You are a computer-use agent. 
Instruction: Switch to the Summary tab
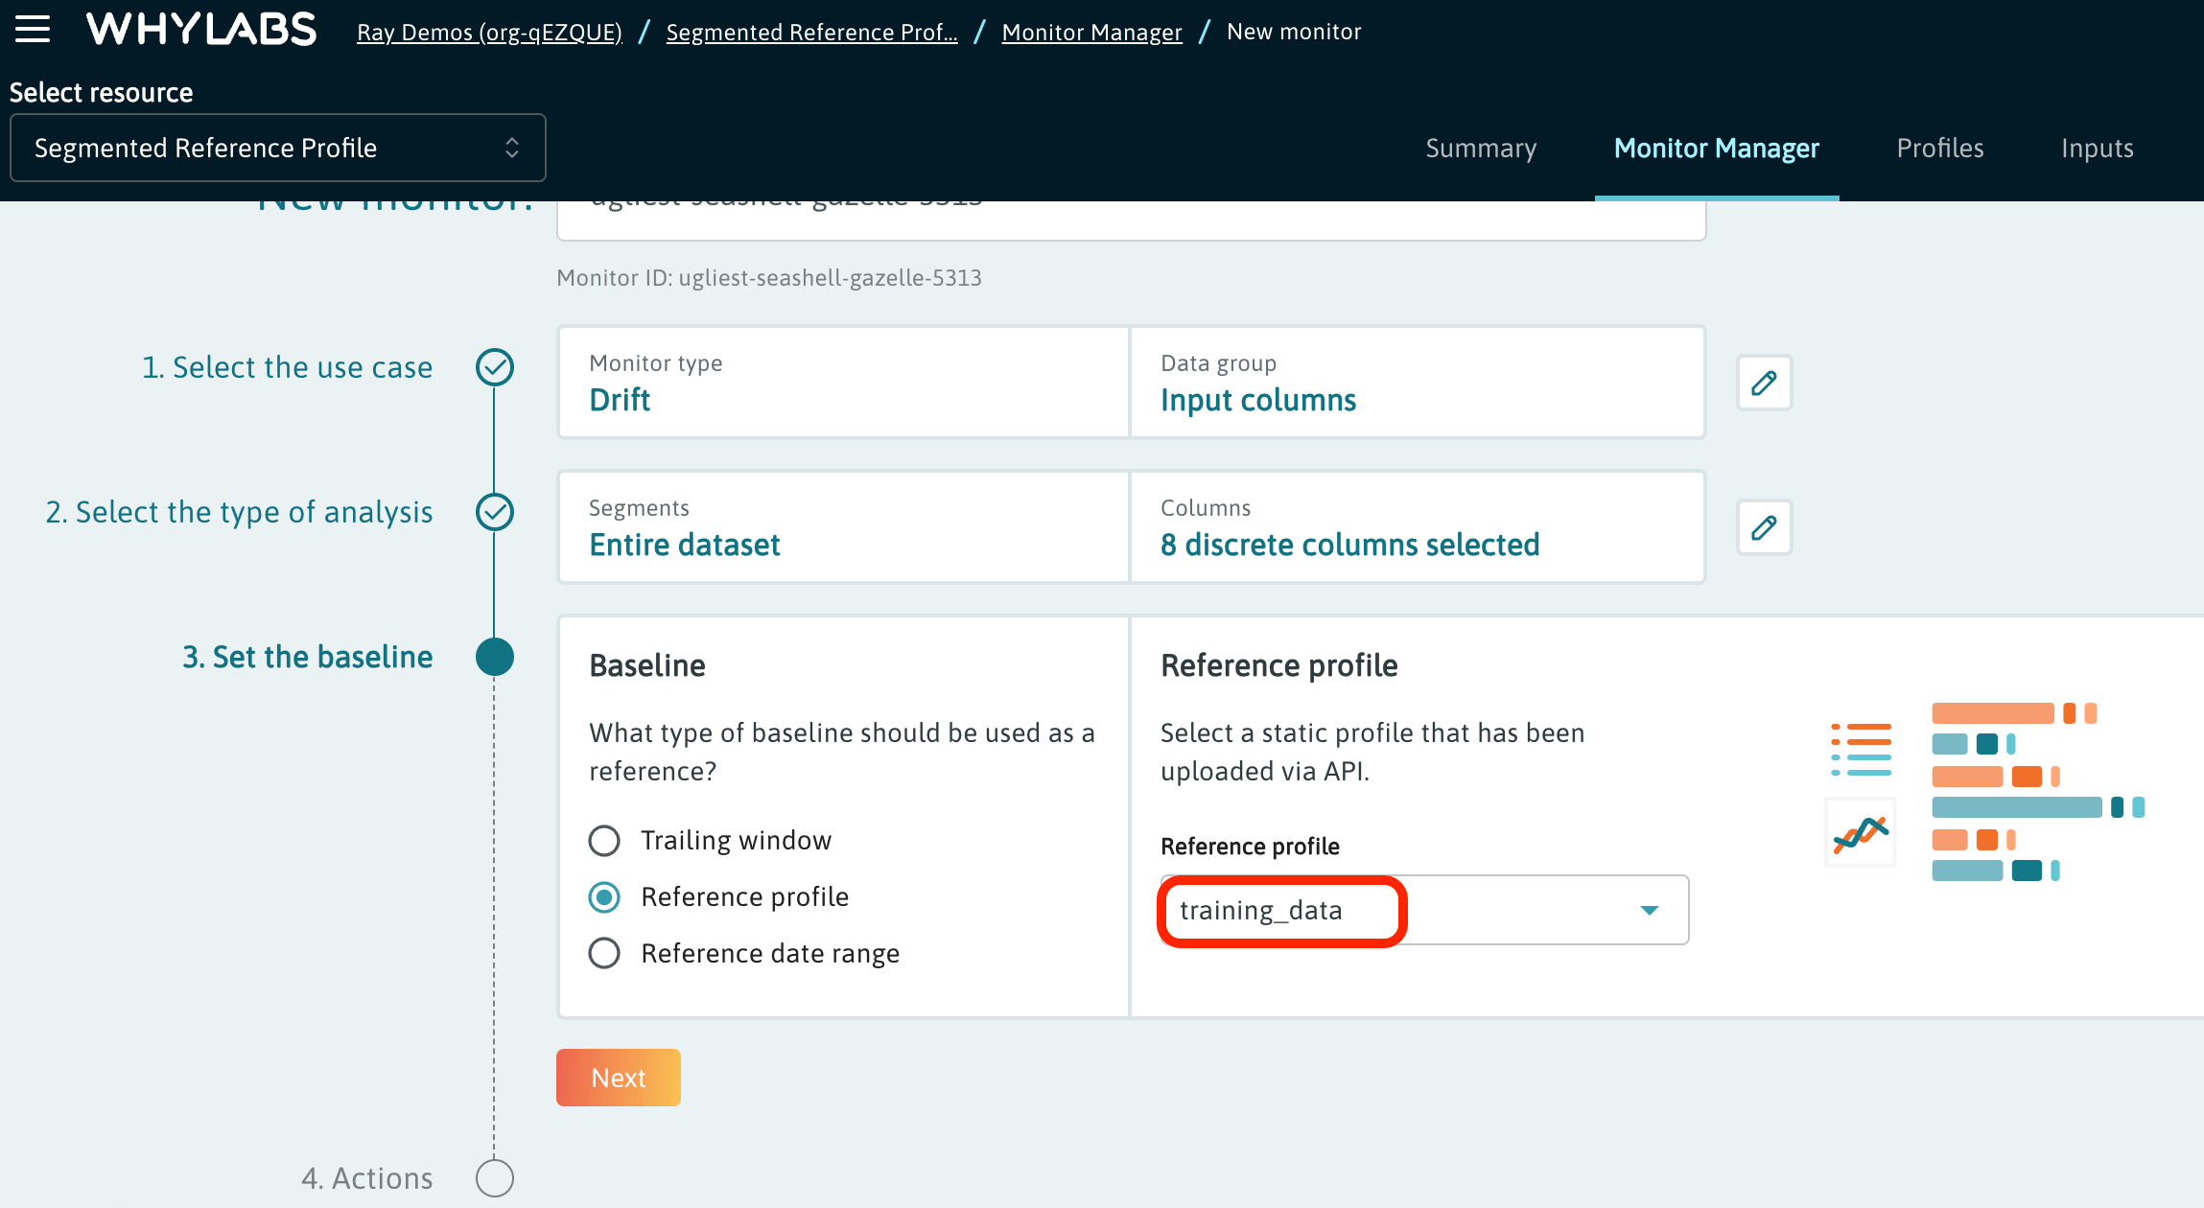[x=1481, y=146]
